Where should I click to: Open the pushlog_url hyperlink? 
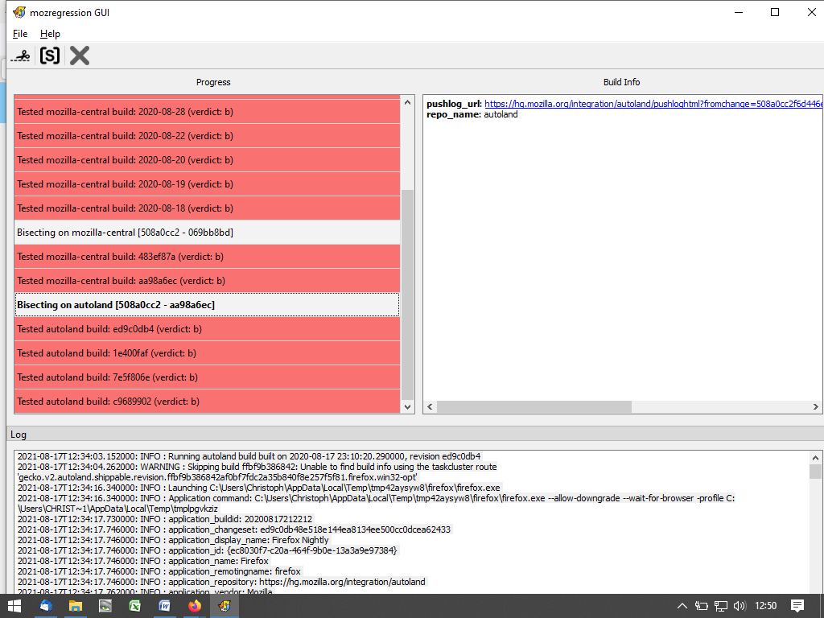(652, 104)
